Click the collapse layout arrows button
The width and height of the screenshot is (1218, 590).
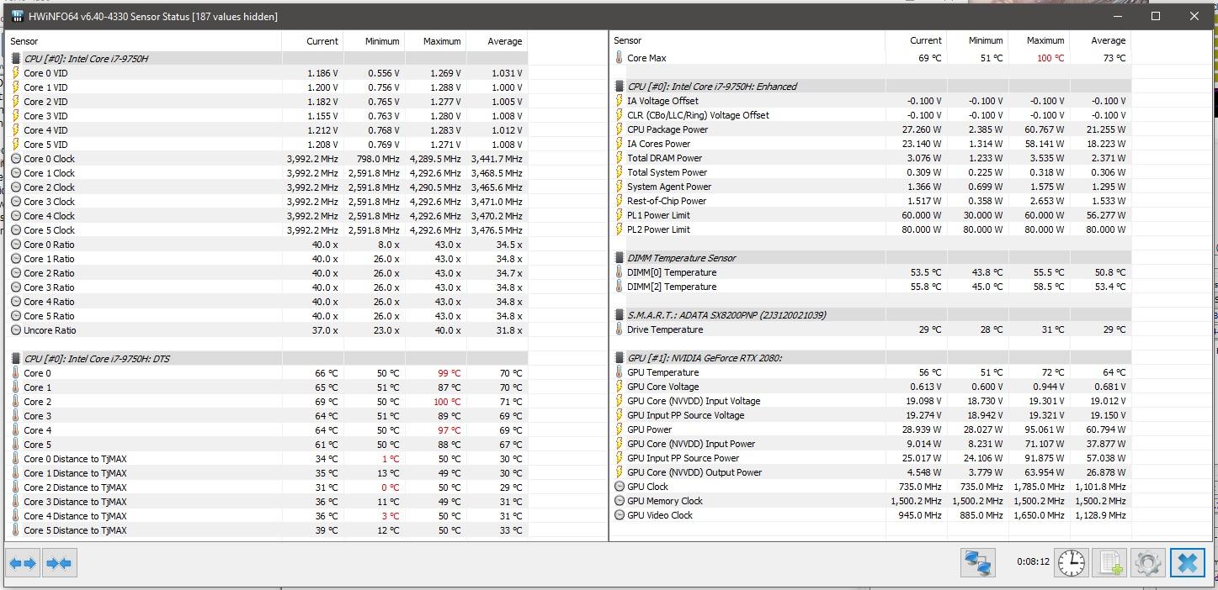click(59, 563)
